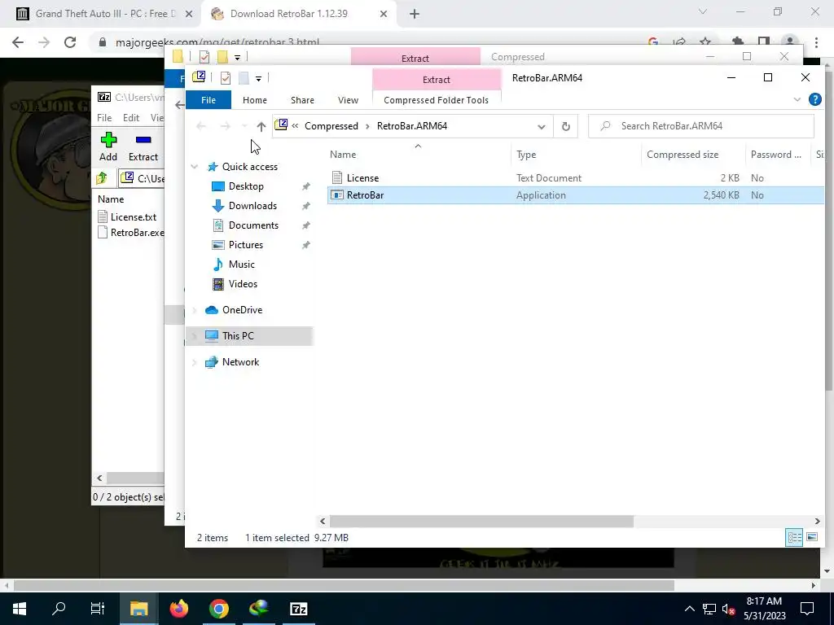834x625 pixels.
Task: Open the Compressed Folder Tools tab
Action: point(437,100)
